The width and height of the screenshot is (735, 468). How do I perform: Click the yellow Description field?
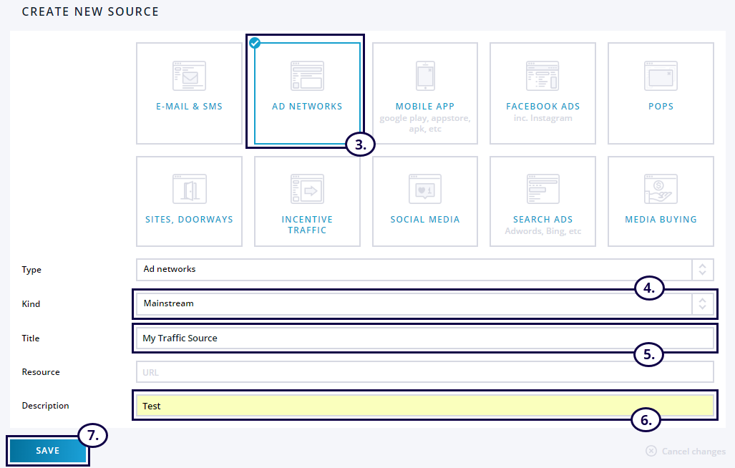tap(424, 406)
